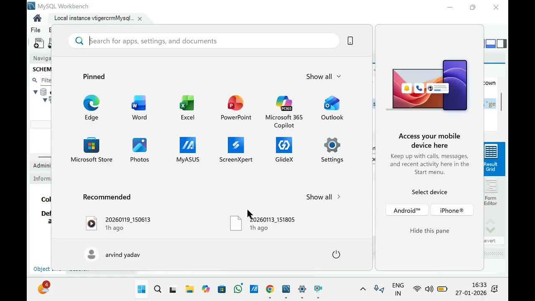Open Excel in the Start menu
This screenshot has width=535, height=301.
pyautogui.click(x=187, y=108)
